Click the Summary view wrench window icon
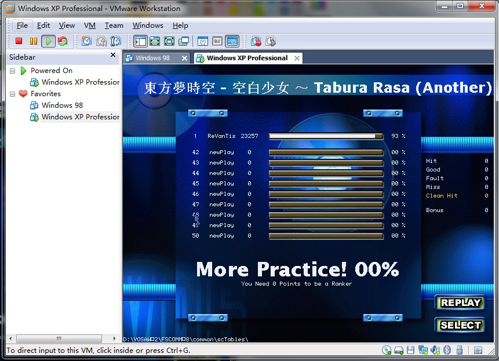The image size is (499, 361). pyautogui.click(x=203, y=41)
